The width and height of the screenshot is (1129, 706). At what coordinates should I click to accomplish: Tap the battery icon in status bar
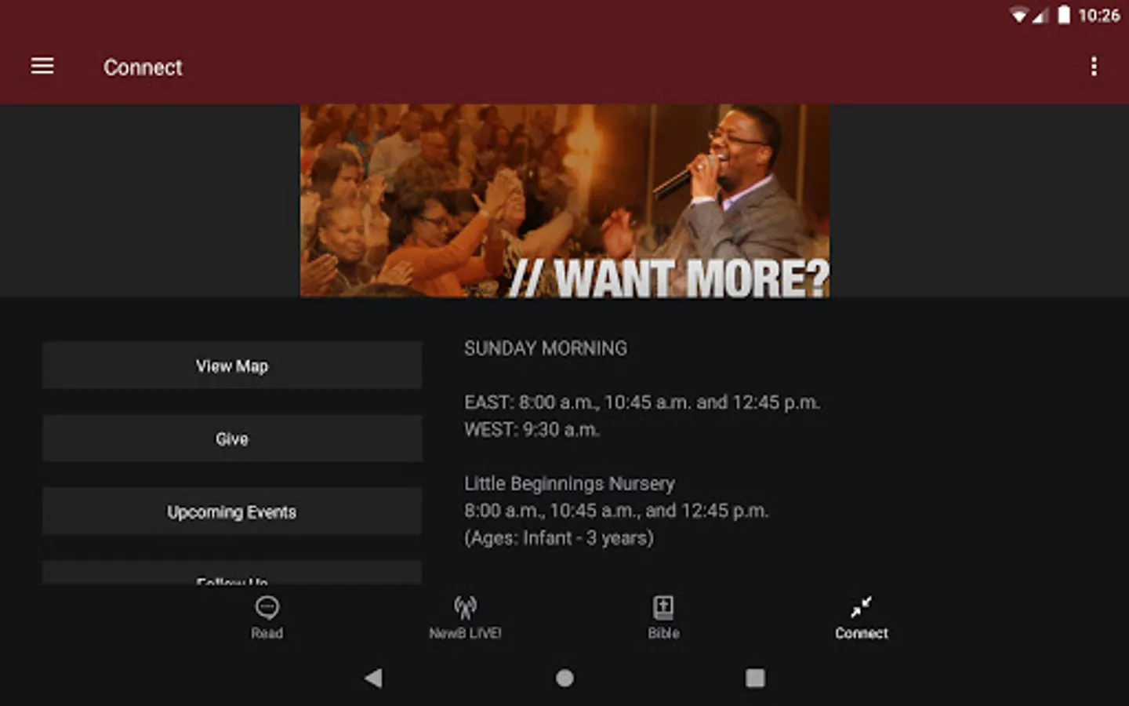click(1064, 15)
